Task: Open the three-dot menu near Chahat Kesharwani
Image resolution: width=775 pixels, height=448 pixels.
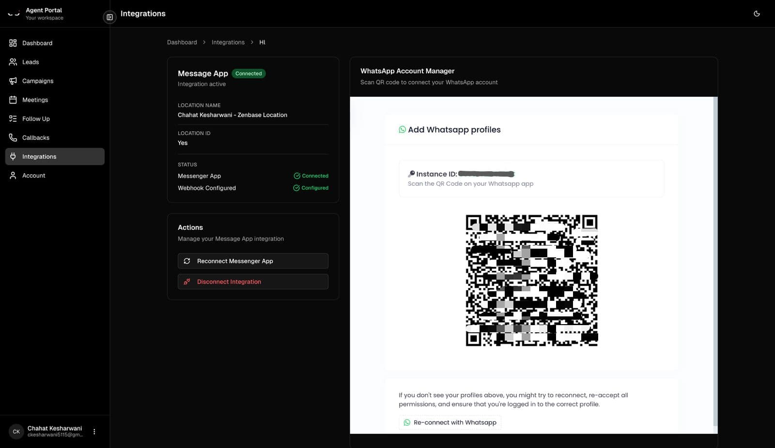Action: coord(94,431)
